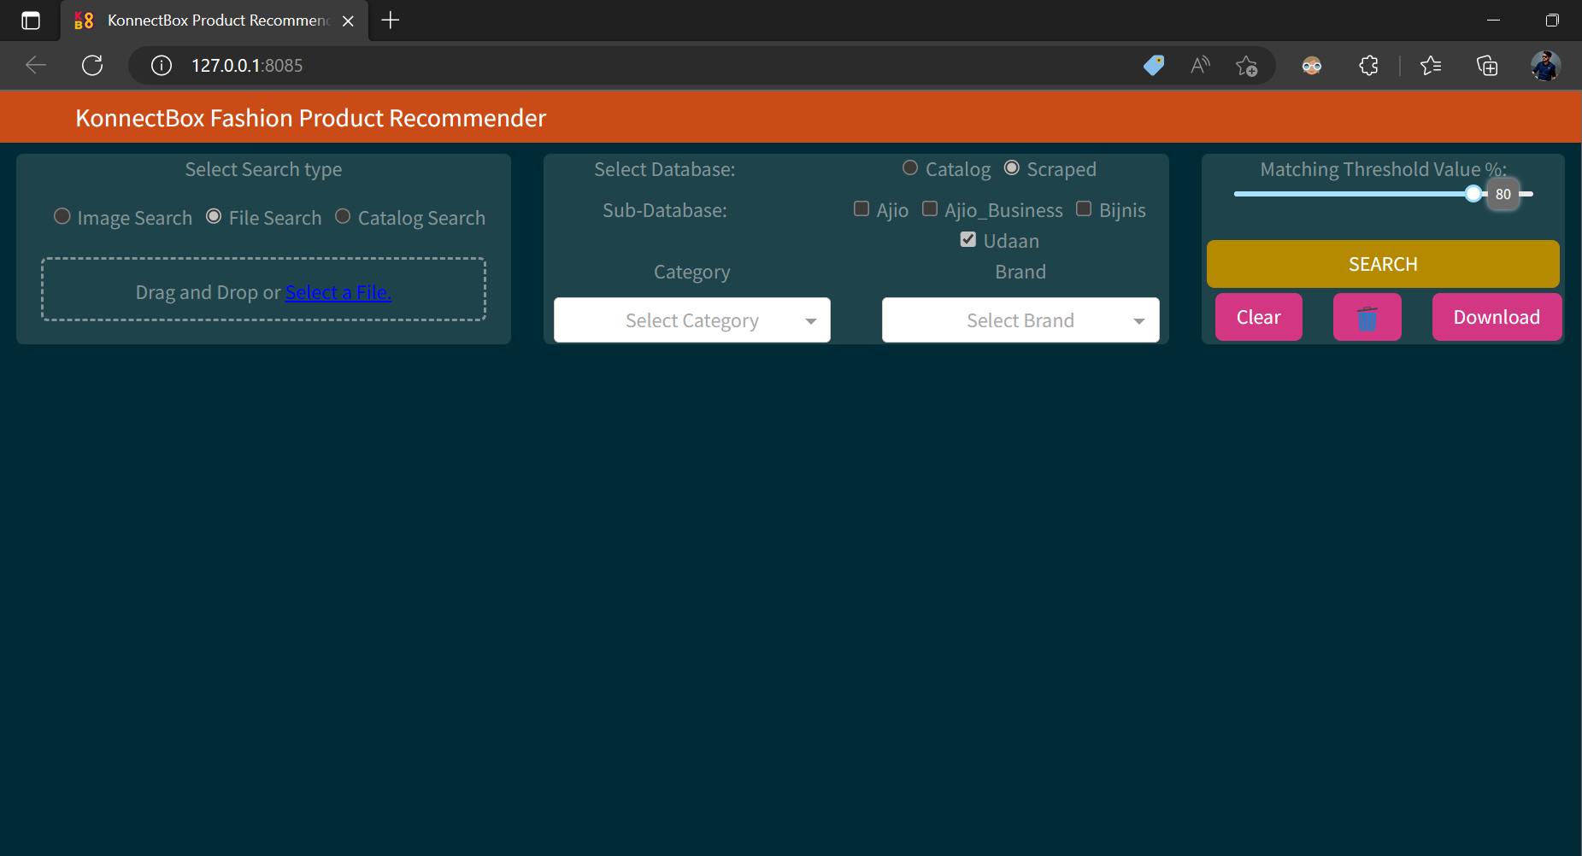1582x856 pixels.
Task: Open the browser extensions puzzle icon
Action: click(x=1368, y=66)
